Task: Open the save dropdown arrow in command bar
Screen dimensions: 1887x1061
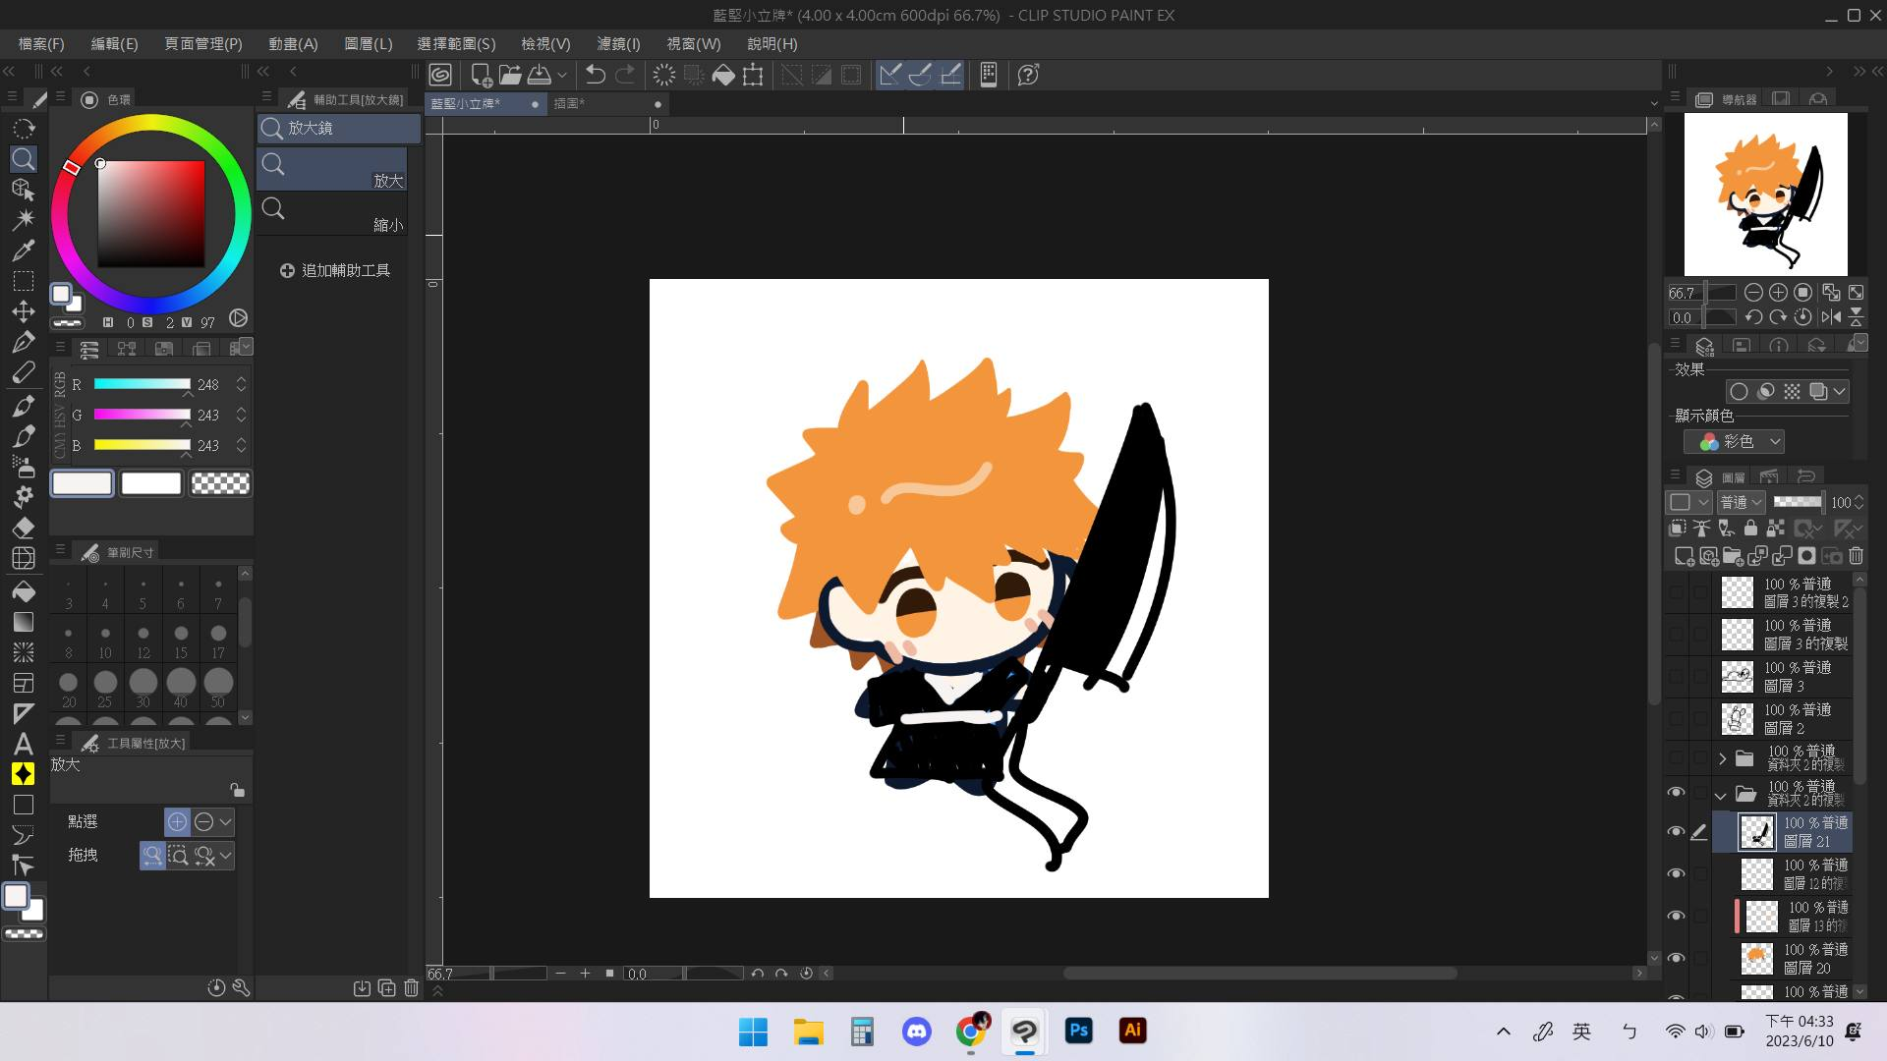Action: [562, 75]
